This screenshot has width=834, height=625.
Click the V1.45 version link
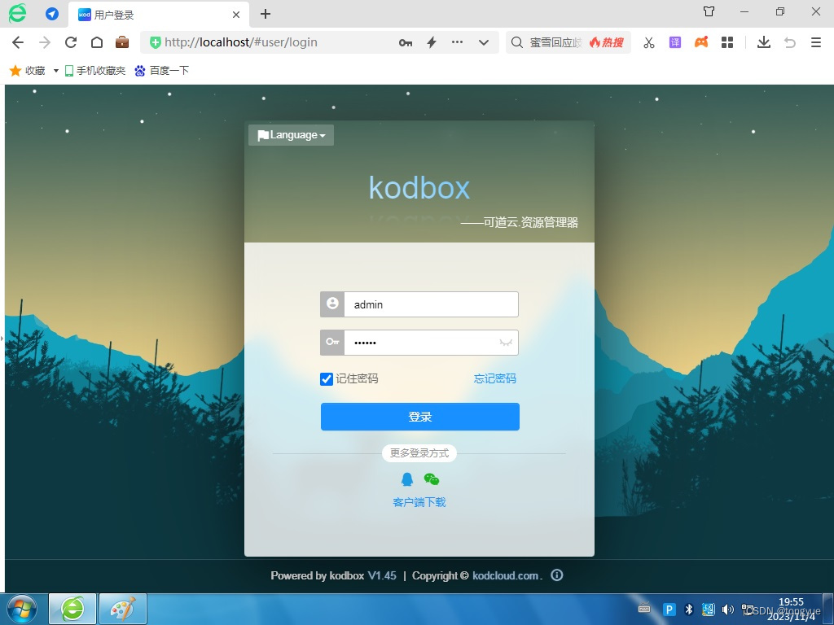382,575
